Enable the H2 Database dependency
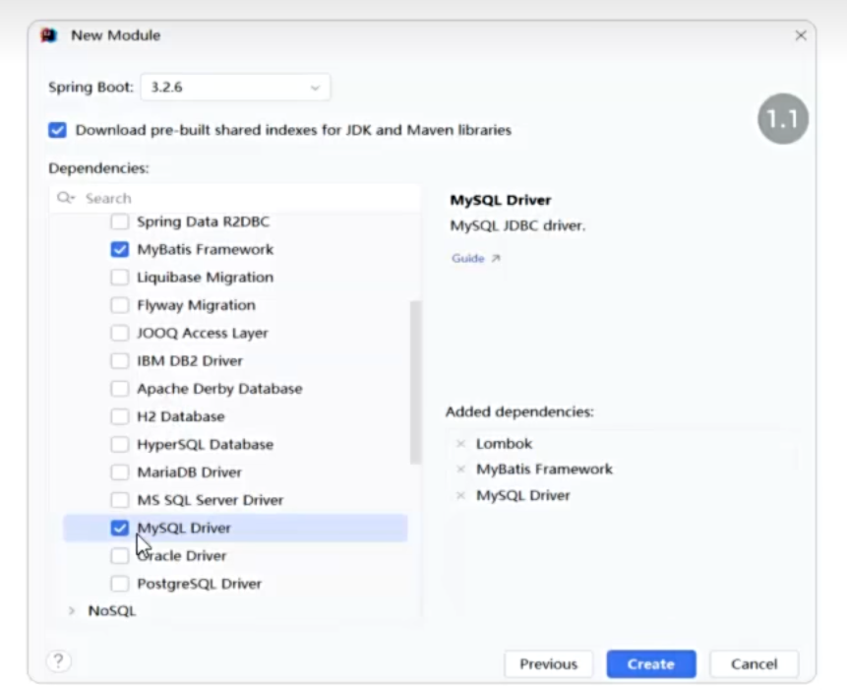Viewport: 847px width, 691px height. pyautogui.click(x=120, y=416)
